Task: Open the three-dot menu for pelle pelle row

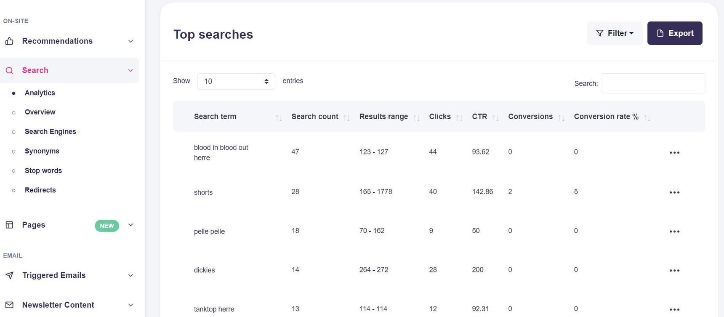Action: pyautogui.click(x=674, y=232)
